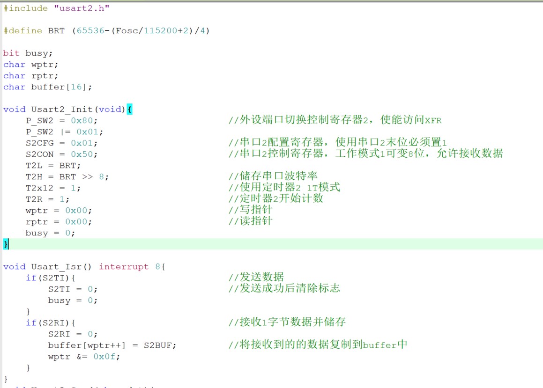
Task: Click the 'S2CFG = 0x01;' statement
Action: [x=62, y=143]
